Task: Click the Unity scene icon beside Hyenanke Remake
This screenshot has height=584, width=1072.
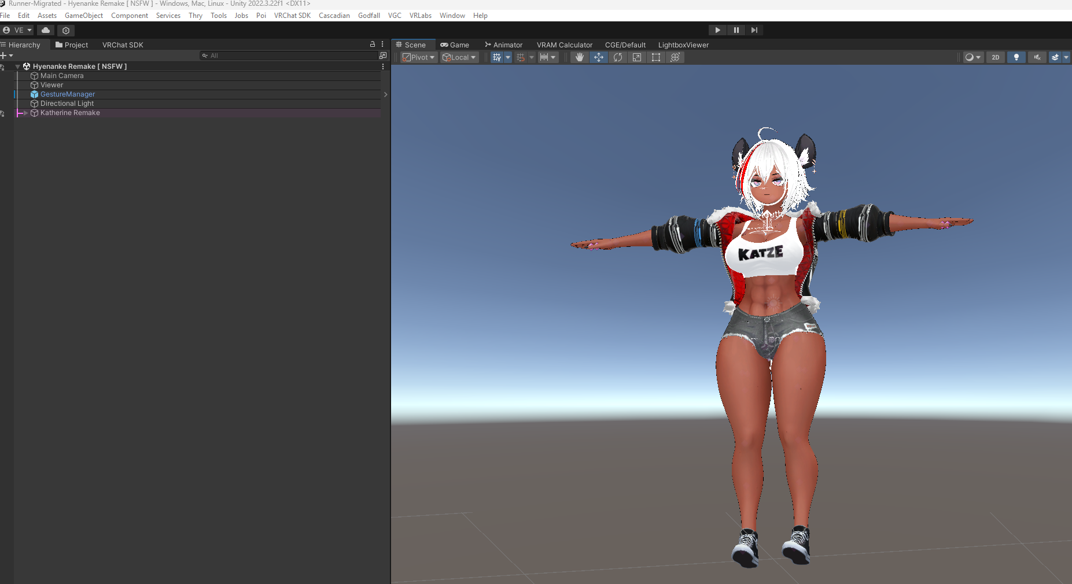Action: 27,66
